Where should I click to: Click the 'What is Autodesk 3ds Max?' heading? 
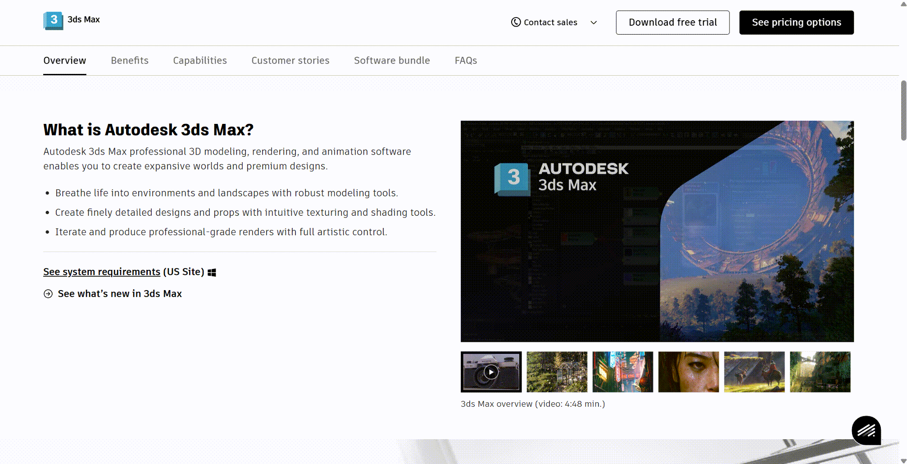coord(148,130)
